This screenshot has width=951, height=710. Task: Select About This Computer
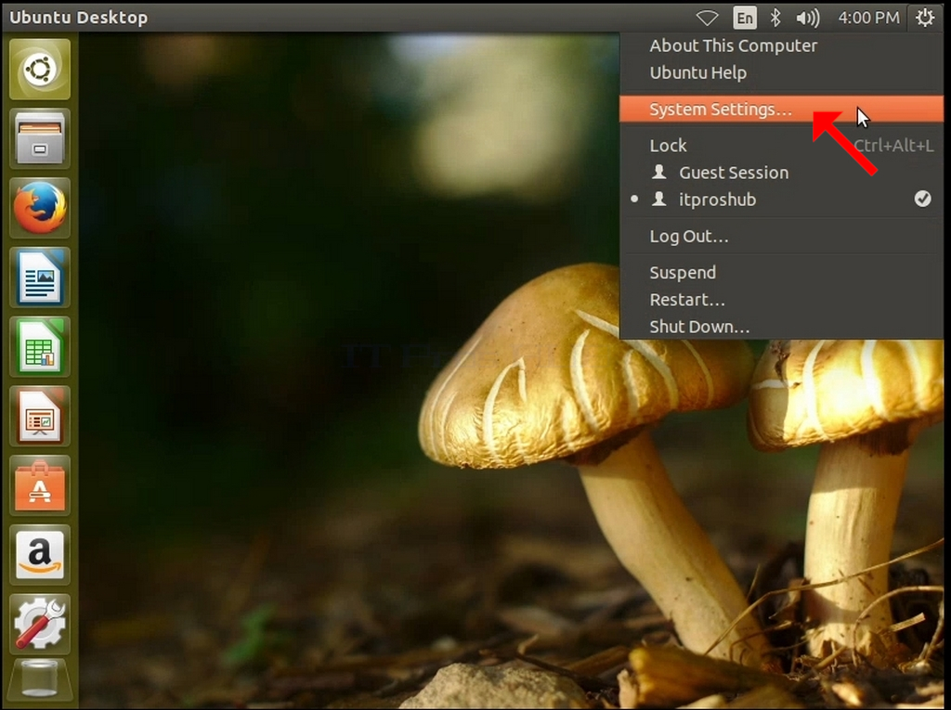click(781, 45)
